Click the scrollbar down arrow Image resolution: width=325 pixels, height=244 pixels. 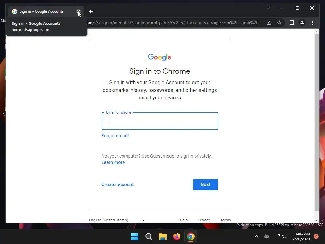tap(316, 220)
